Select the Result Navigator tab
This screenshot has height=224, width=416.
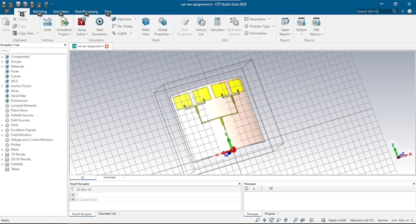82,214
